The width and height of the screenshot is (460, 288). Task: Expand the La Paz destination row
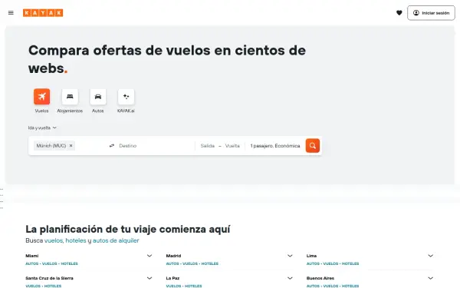pos(290,278)
